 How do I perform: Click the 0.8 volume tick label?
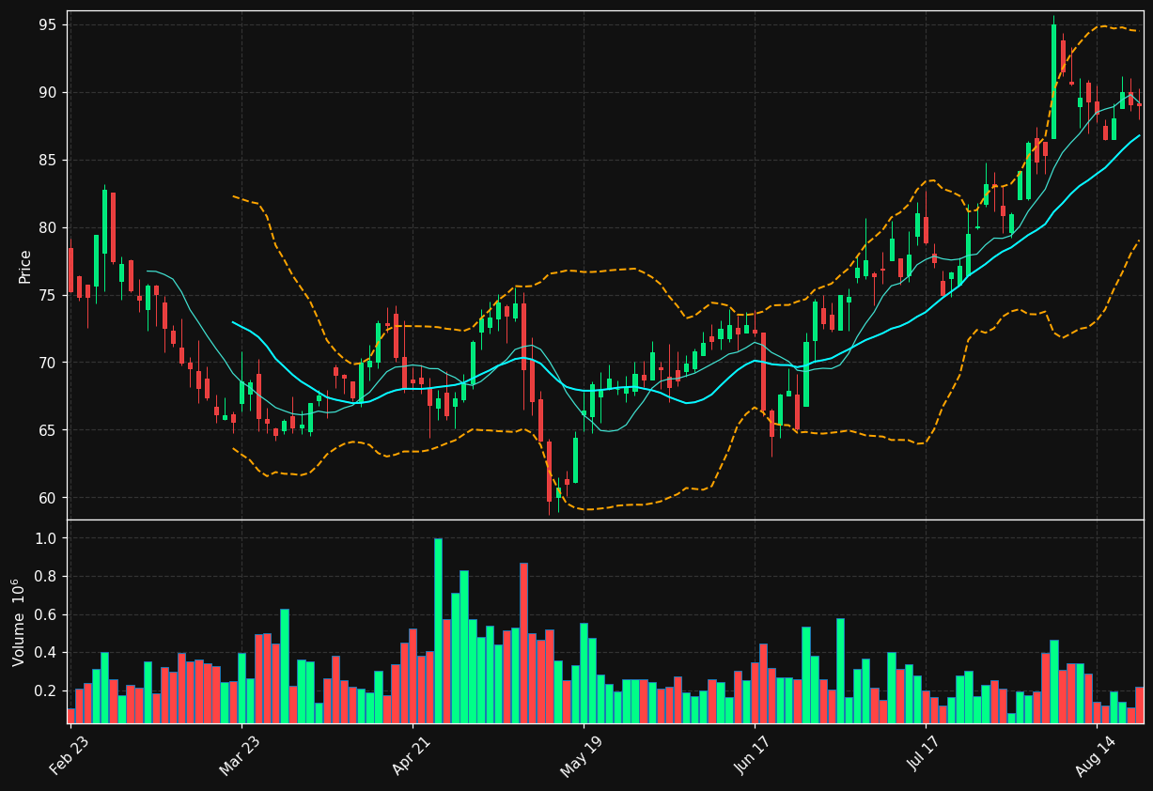(x=46, y=577)
